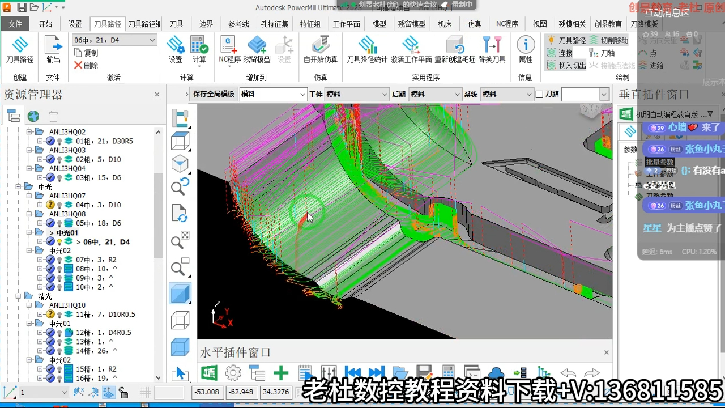Click the zoom-to-box magnifier icon
This screenshot has height=408, width=725.
180,267
